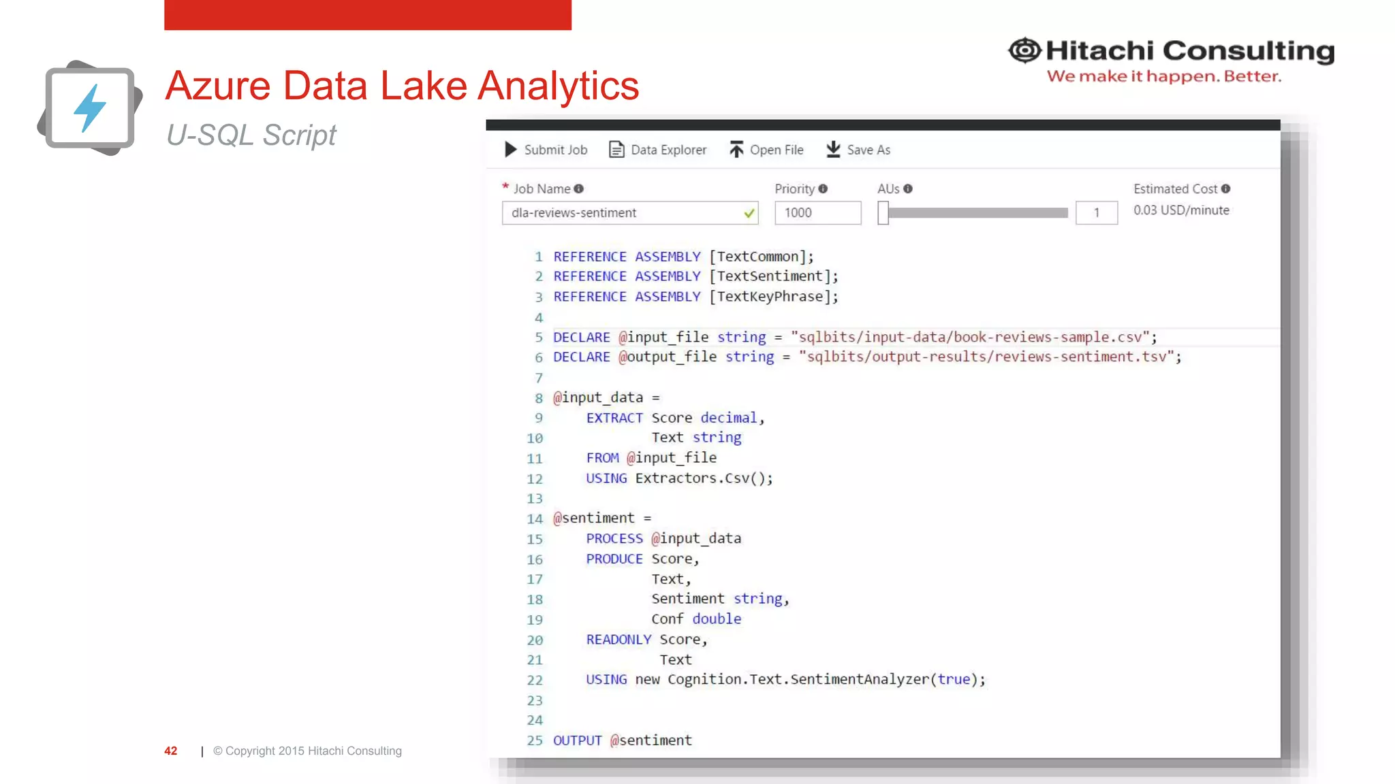Click the AUs slider handle
The width and height of the screenshot is (1395, 784).
pyautogui.click(x=883, y=213)
